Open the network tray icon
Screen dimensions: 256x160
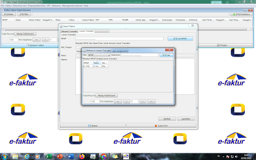(x=232, y=156)
